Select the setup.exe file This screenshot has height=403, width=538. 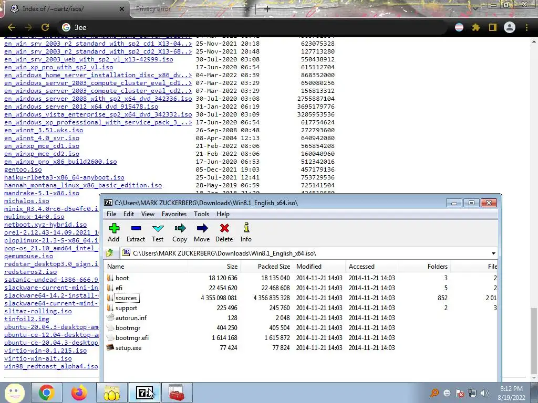(301, 347)
